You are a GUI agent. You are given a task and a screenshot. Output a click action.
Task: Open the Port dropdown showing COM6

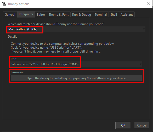pos(76,64)
